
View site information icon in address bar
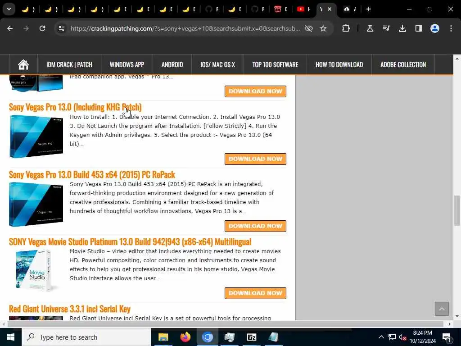(61, 28)
